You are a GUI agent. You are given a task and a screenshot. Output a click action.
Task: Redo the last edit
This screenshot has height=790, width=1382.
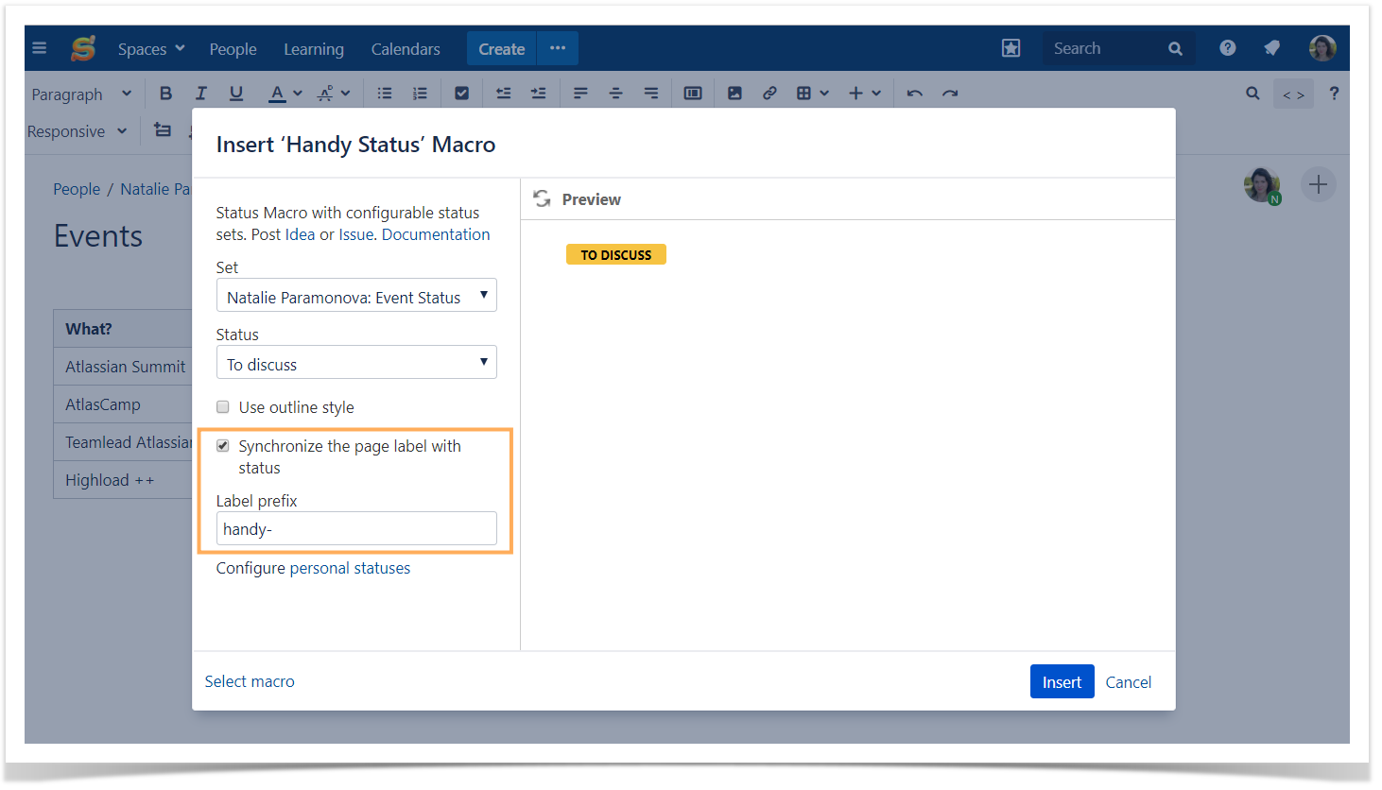[950, 93]
